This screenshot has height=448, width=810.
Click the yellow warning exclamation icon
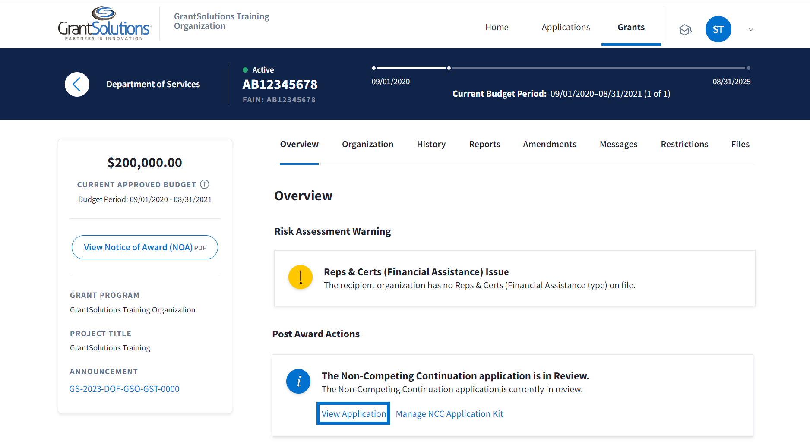tap(301, 277)
